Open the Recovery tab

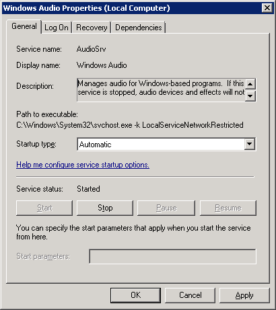pyautogui.click(x=92, y=28)
